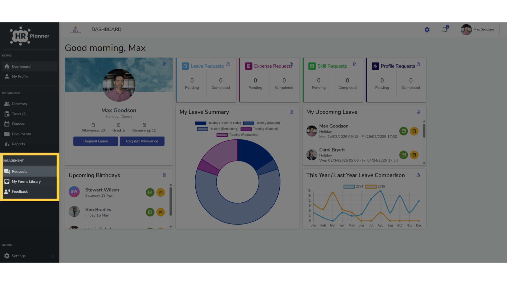Click the Leave Comparison document icon
507x285 pixels.
click(418, 175)
